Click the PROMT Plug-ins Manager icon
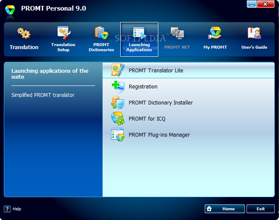Screen dimensions: 279x220 (118, 135)
